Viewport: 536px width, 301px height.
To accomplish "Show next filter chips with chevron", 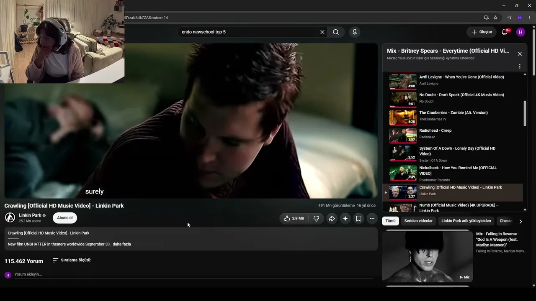I will (x=521, y=221).
